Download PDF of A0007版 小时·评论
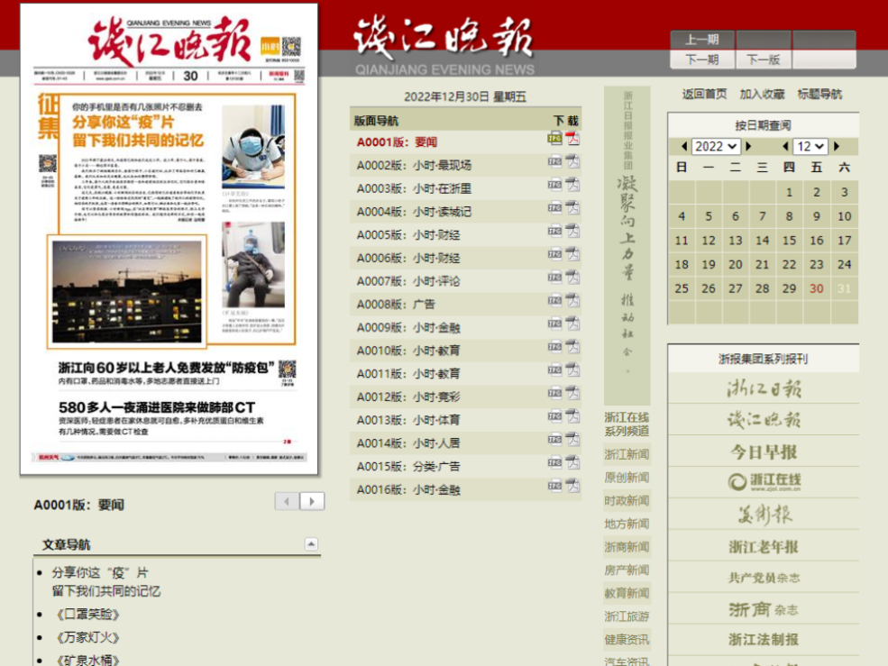This screenshot has width=888, height=666. [x=572, y=278]
